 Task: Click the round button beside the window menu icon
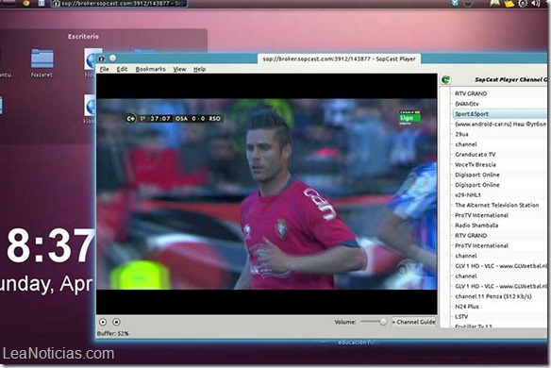coord(112,58)
